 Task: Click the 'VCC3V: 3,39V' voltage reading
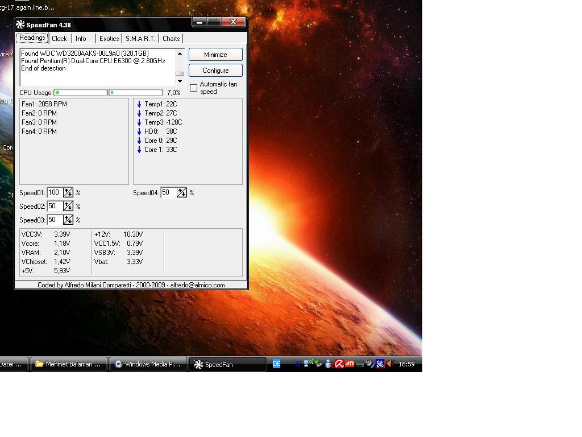45,234
